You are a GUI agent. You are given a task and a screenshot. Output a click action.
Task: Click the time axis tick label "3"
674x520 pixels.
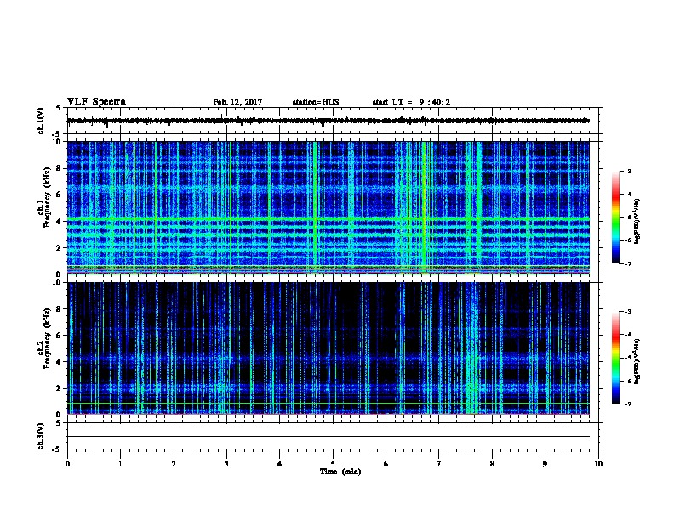click(x=226, y=464)
